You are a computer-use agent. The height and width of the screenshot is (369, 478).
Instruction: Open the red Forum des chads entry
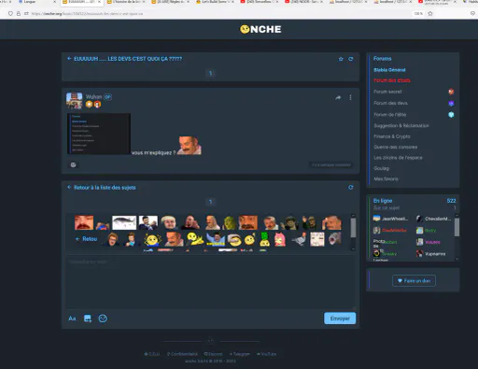pos(392,80)
